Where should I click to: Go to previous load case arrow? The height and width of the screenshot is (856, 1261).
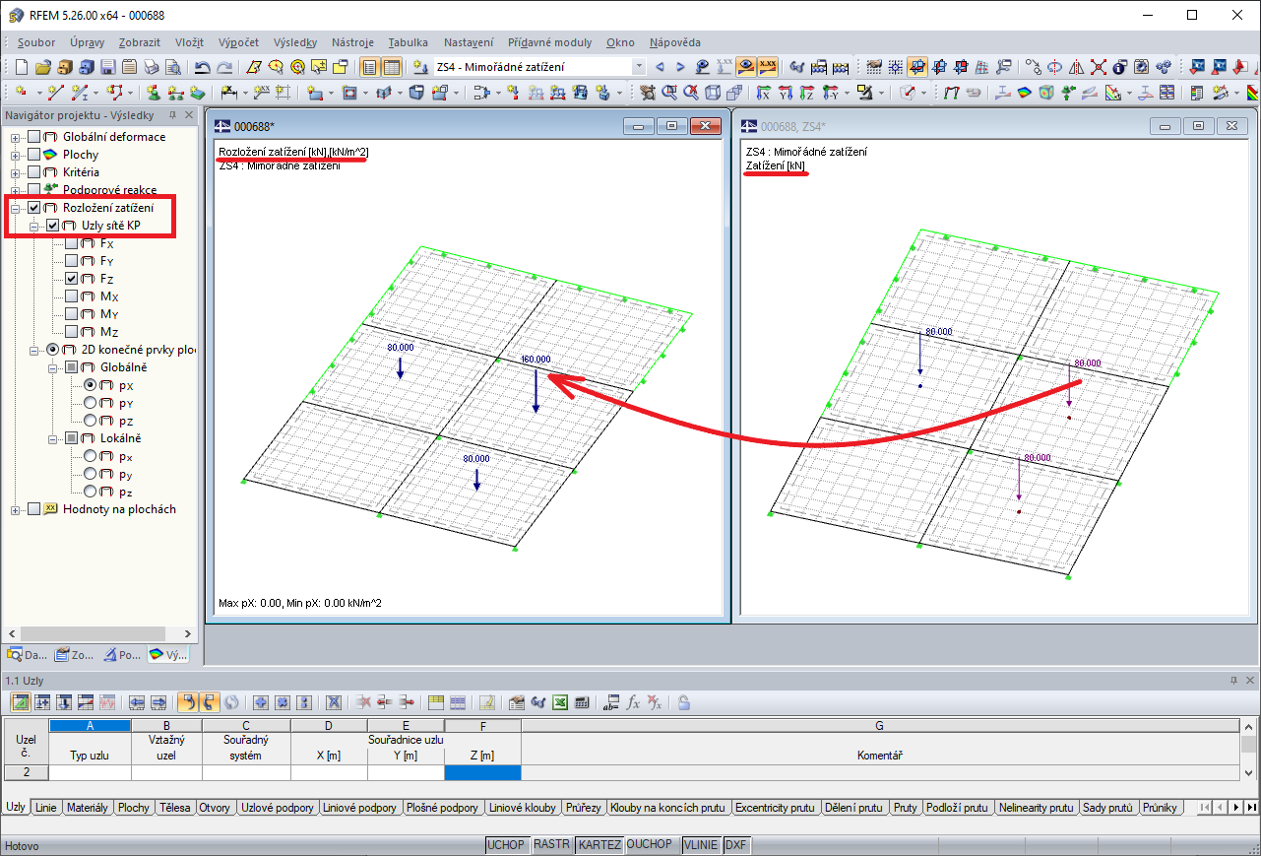[660, 67]
